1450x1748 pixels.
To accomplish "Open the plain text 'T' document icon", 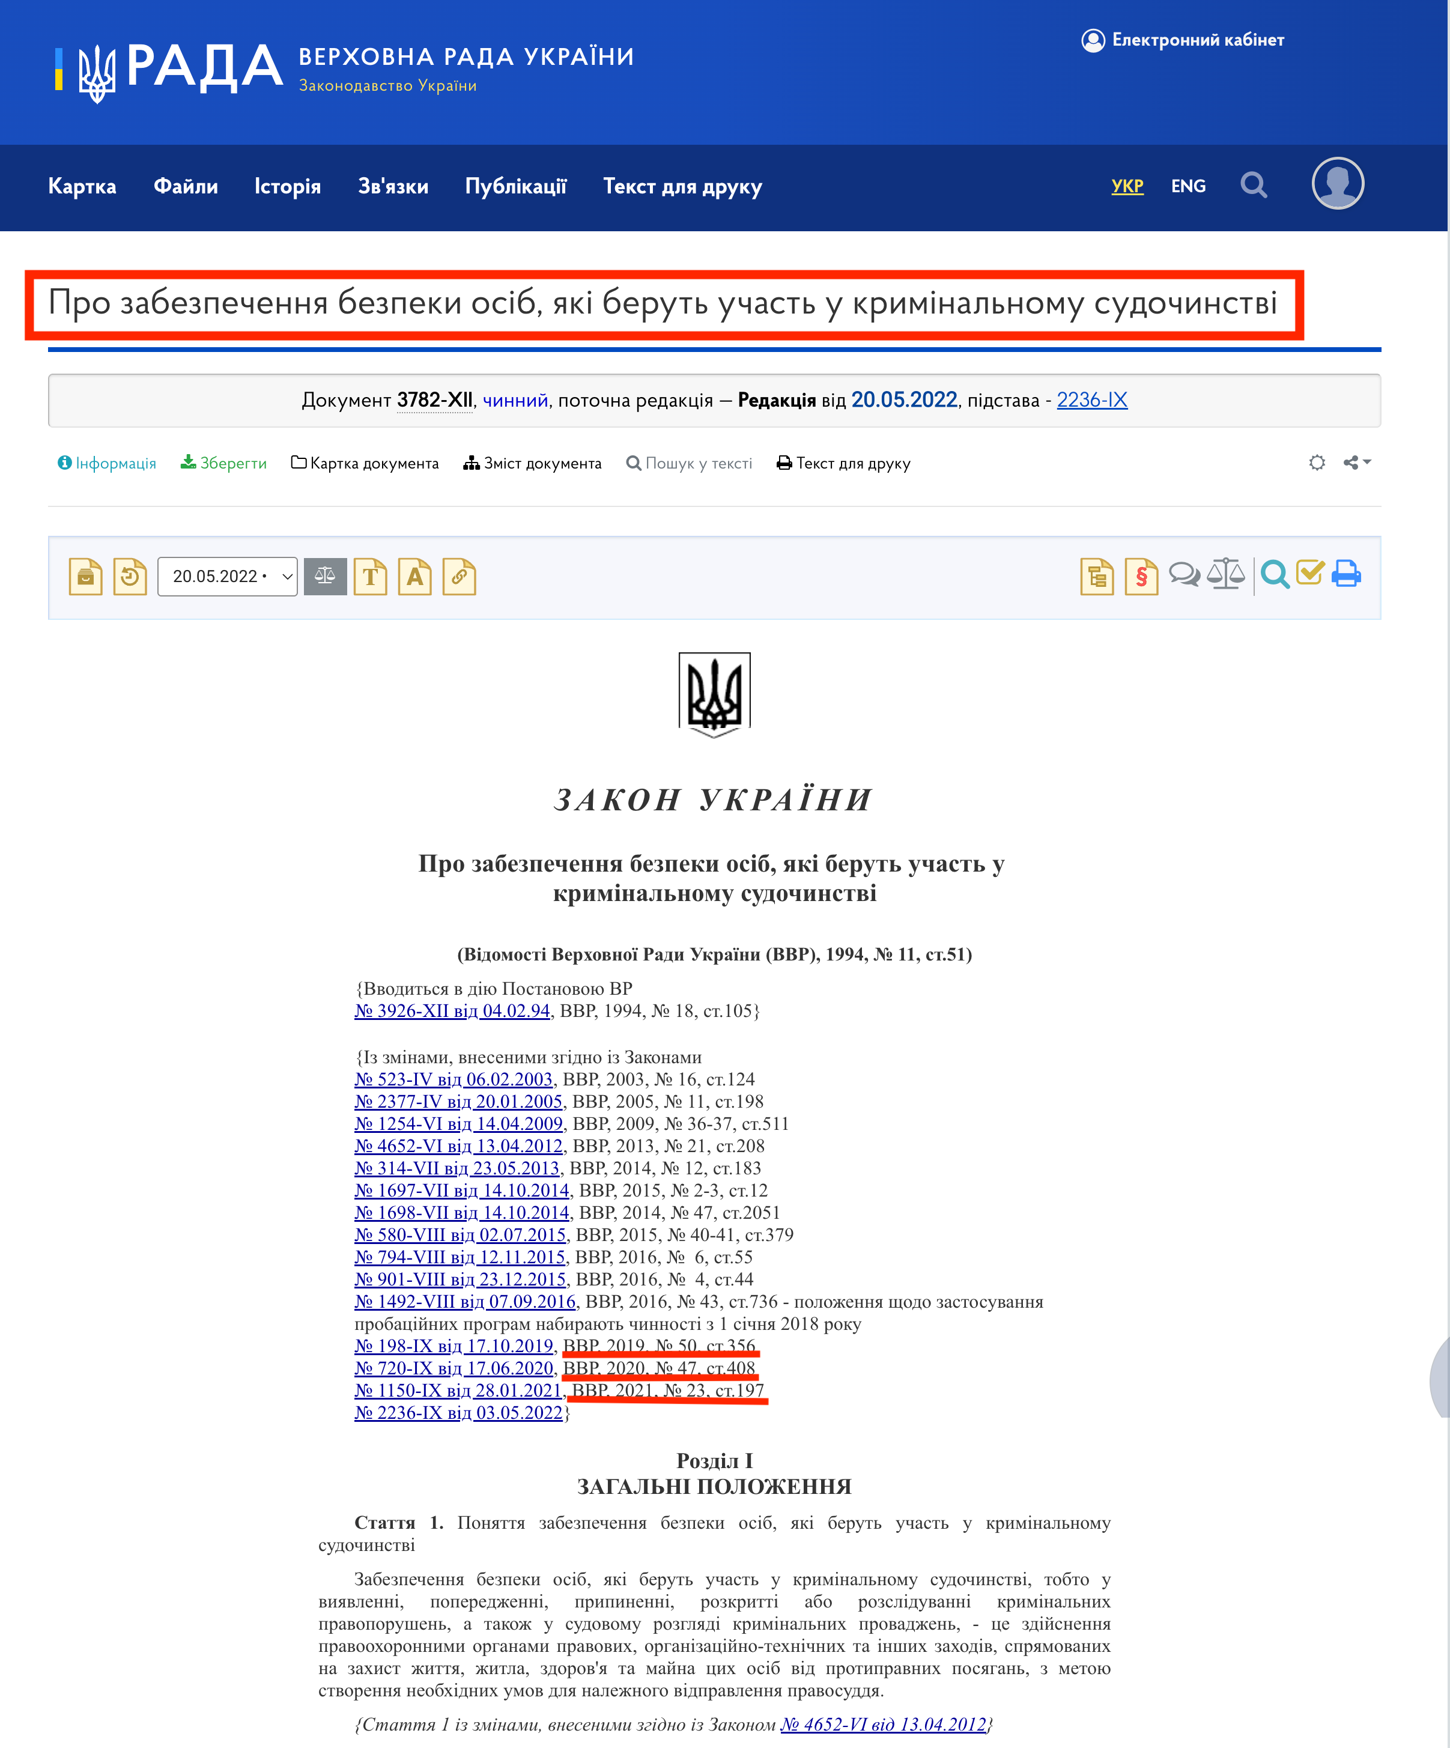I will pos(371,576).
